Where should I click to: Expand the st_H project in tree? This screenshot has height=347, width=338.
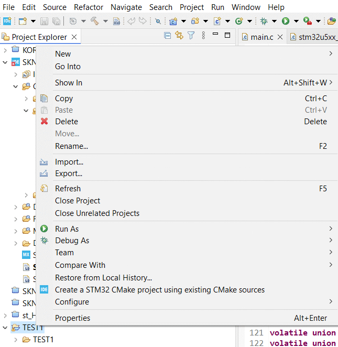[5, 316]
